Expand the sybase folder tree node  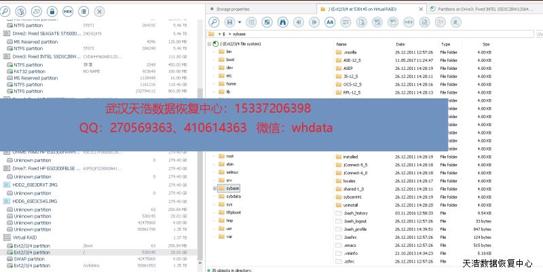point(214,188)
